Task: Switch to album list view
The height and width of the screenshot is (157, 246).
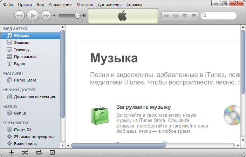Action: click(176, 15)
